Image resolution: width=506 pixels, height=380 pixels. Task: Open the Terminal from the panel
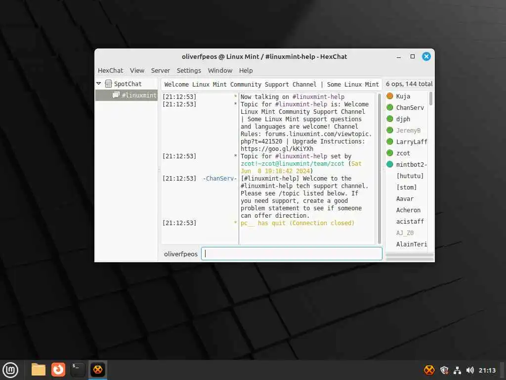(78, 370)
